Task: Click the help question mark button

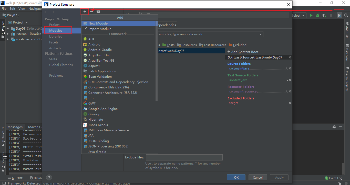Action: (x=49, y=177)
